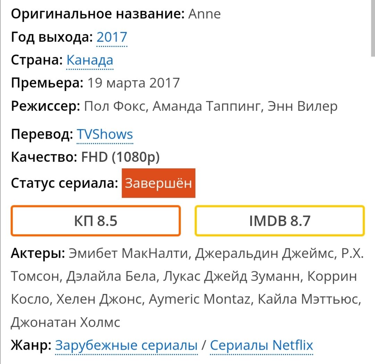Viewport: 375px width, 364px height.
Task: Click the КП 8.5 rating button
Action: [x=96, y=221]
